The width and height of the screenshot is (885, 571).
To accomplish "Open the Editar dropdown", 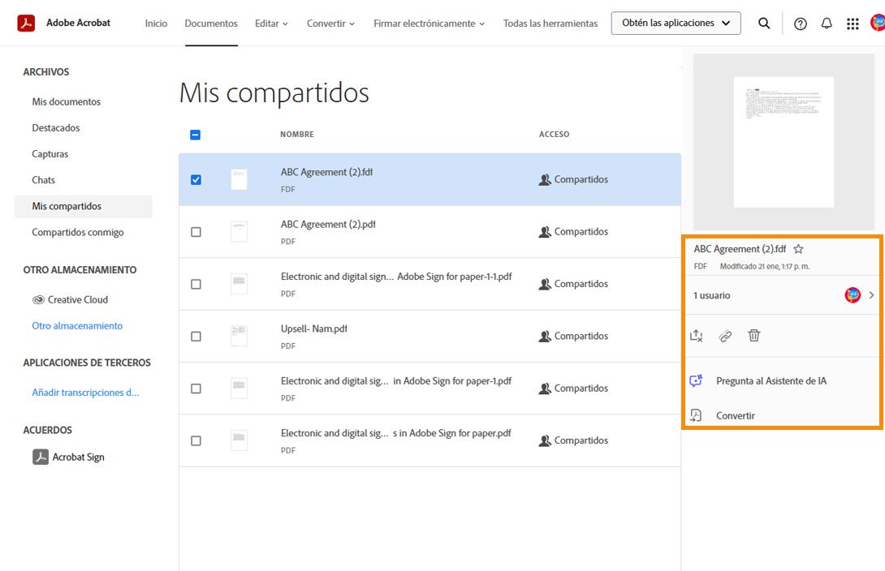I will point(271,23).
